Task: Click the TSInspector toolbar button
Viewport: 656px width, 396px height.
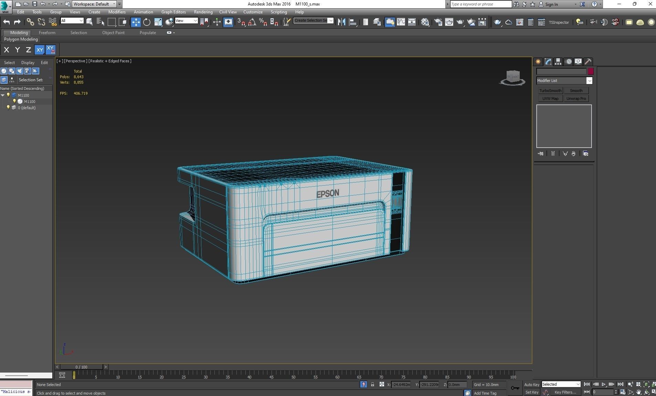Action: point(559,22)
